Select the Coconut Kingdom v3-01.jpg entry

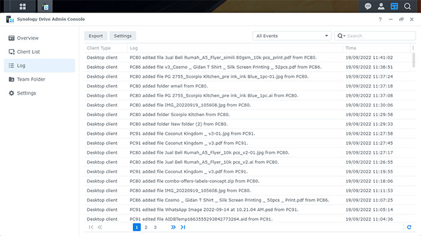coord(248,134)
